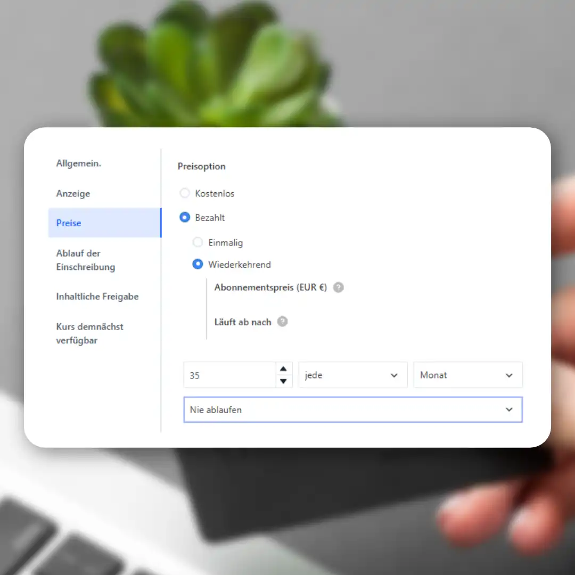Screen dimensions: 575x575
Task: Select the Preise tab
Action: [104, 223]
